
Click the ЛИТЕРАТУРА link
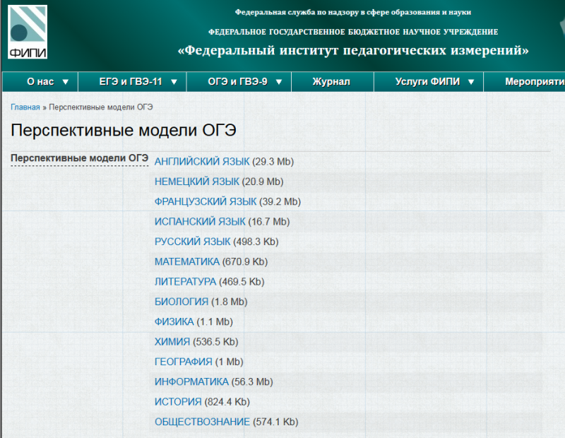click(x=185, y=282)
